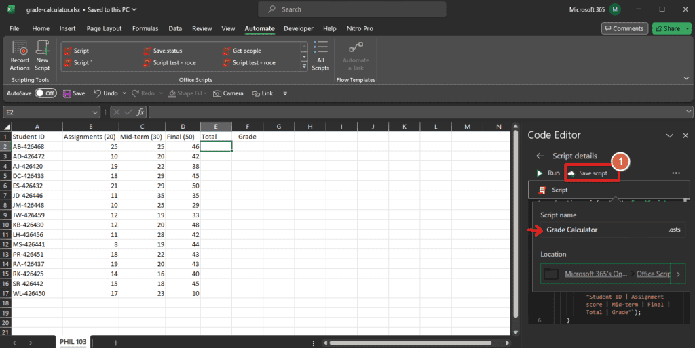
Task: Go back from Script details
Action: 540,156
